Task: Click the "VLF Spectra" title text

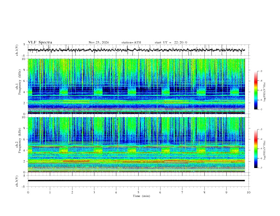Action: point(40,42)
